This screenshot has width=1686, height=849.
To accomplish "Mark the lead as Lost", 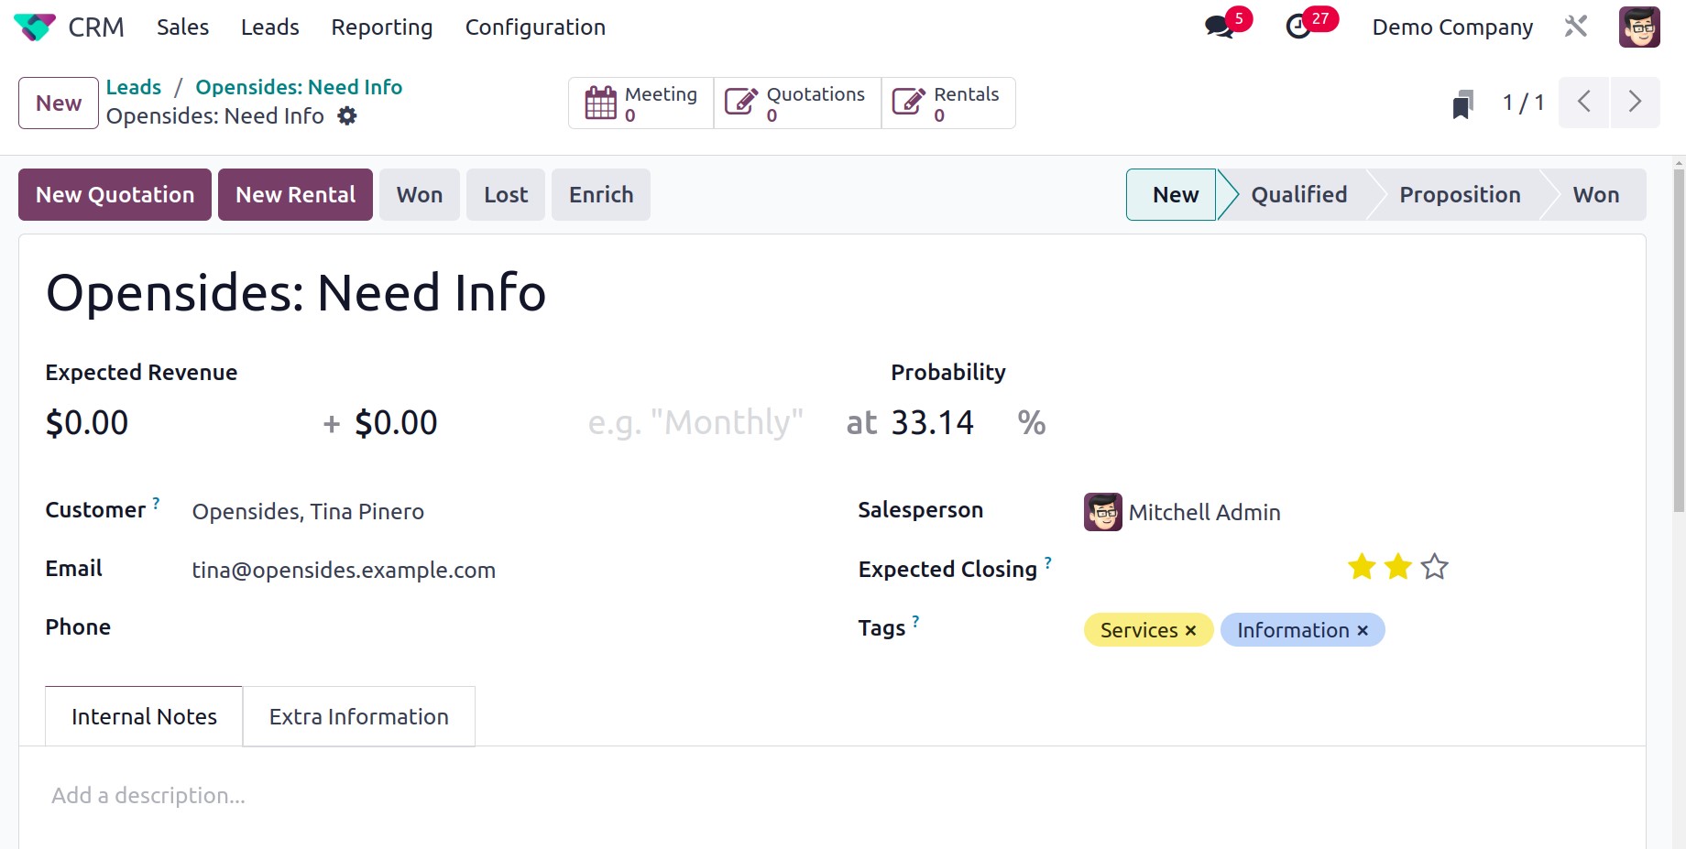I will (x=506, y=194).
